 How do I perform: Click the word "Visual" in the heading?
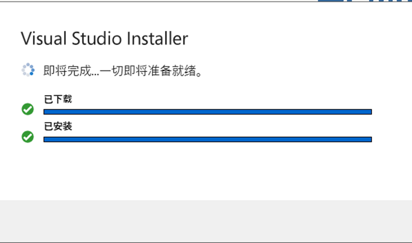(x=43, y=38)
